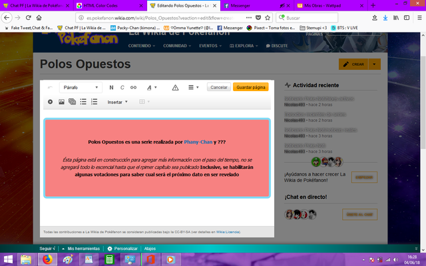This screenshot has height=266, width=426.
Task: Open BTS : V LIVE bookmark
Action: point(344,28)
